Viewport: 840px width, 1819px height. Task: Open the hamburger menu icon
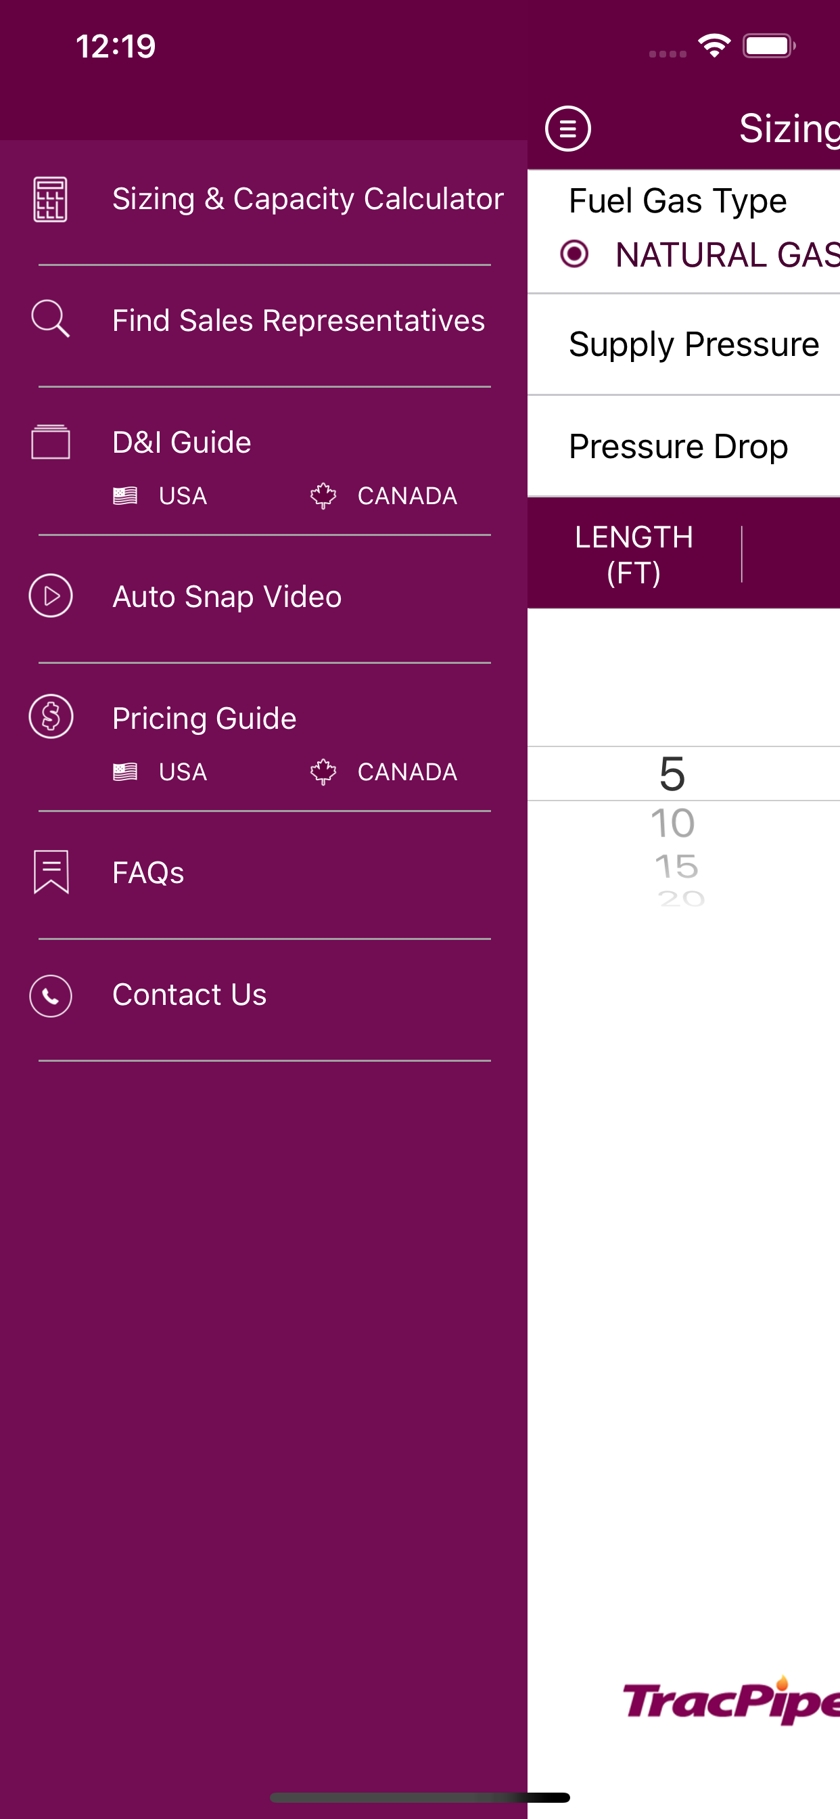[x=567, y=129]
